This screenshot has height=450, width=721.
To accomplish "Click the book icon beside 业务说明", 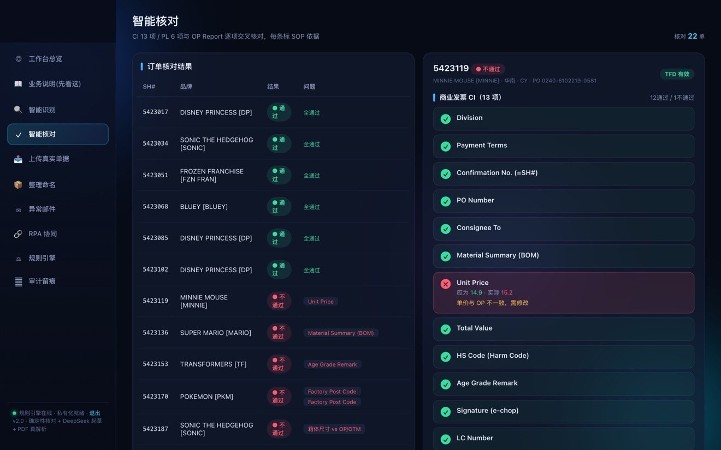I will pyautogui.click(x=19, y=84).
